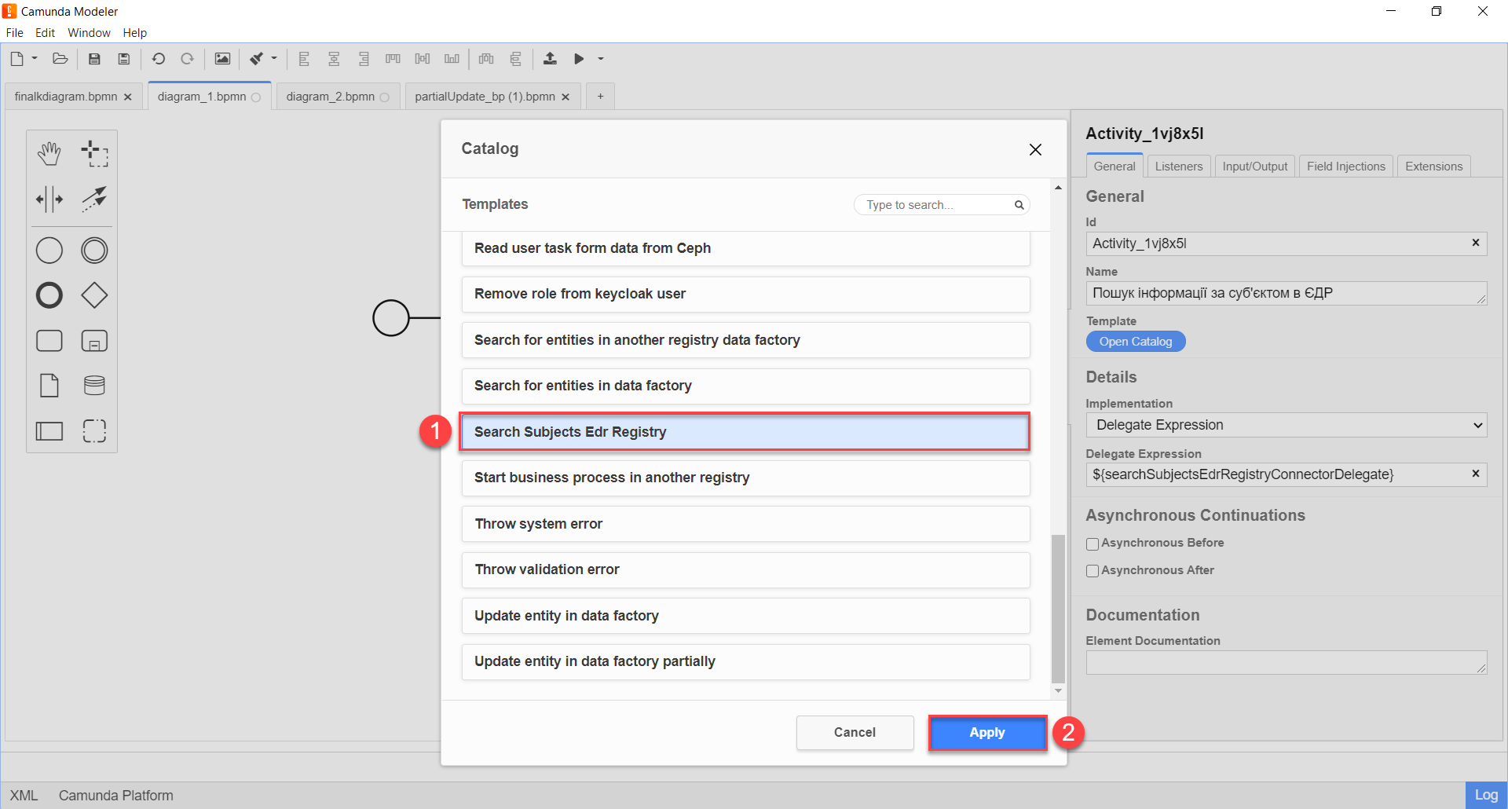Activate the hand tool in the palette
Viewport: 1508px width, 809px height.
(x=49, y=154)
